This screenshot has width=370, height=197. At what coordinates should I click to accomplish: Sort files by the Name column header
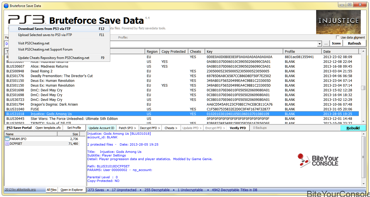pyautogui.click(x=31, y=134)
